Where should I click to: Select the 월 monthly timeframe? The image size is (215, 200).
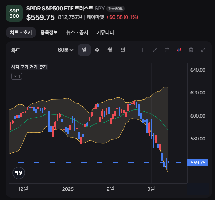(x=110, y=50)
